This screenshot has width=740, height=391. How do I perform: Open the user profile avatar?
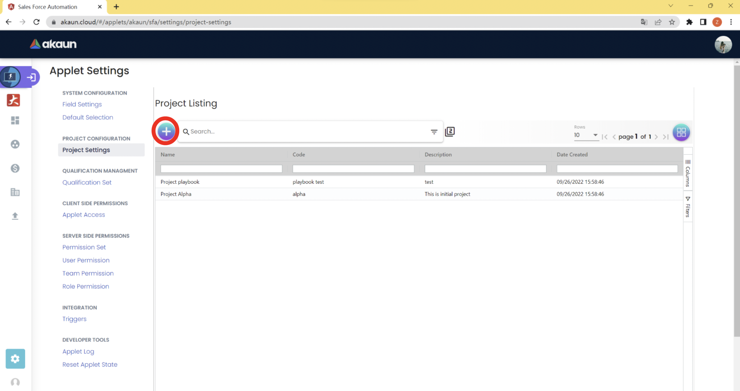[x=723, y=45]
